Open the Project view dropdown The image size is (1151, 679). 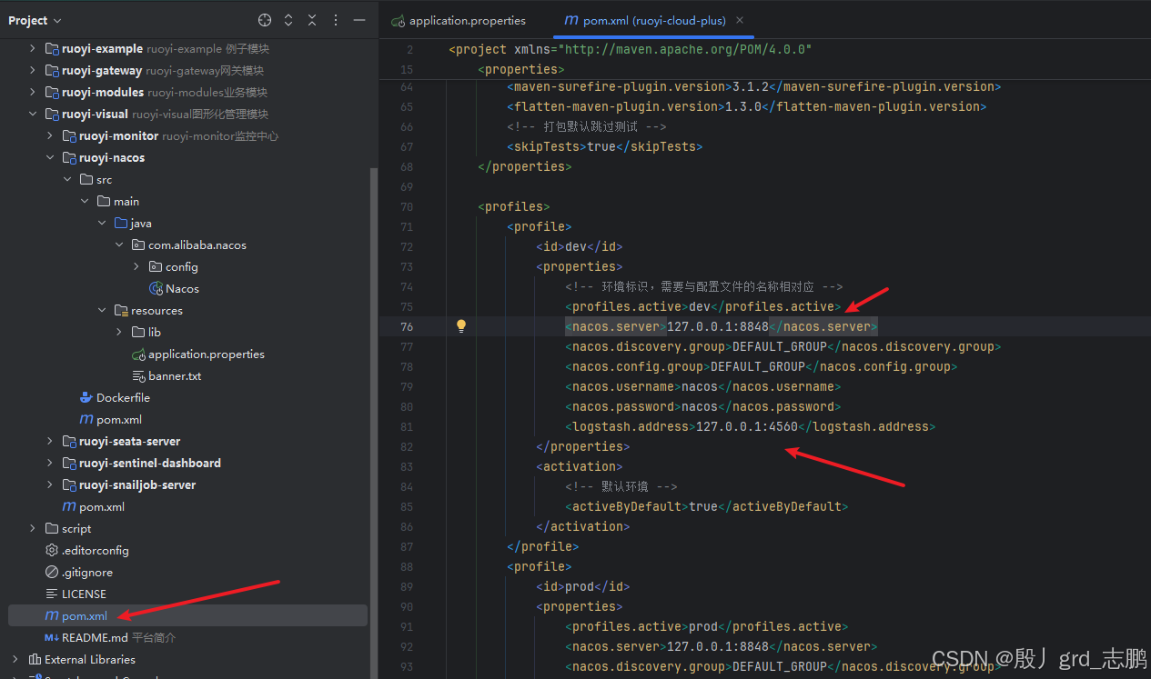point(35,20)
